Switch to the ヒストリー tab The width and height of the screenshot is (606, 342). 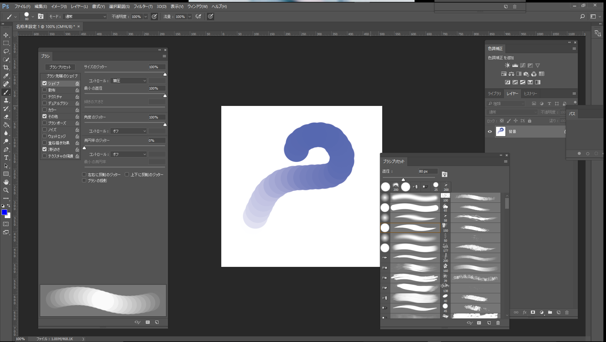point(530,94)
